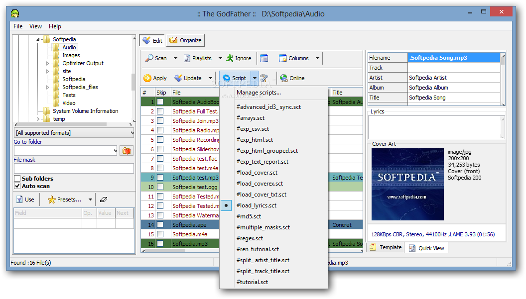526x299 pixels.
Task: Click the tools icon next to Script
Action: pyautogui.click(x=264, y=78)
